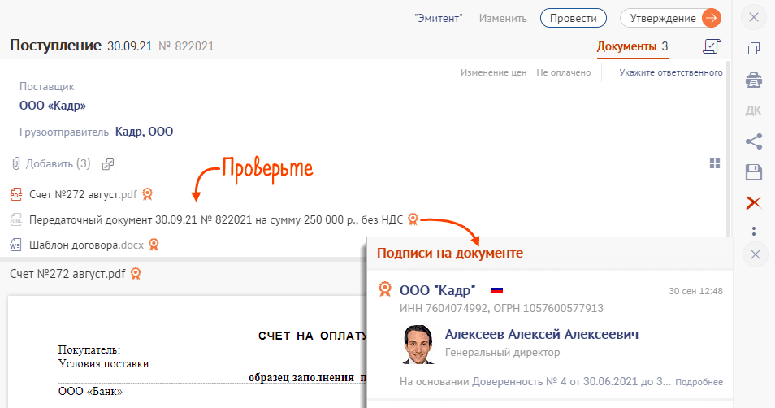Print the document using printer icon
The width and height of the screenshot is (775, 408).
tap(754, 80)
